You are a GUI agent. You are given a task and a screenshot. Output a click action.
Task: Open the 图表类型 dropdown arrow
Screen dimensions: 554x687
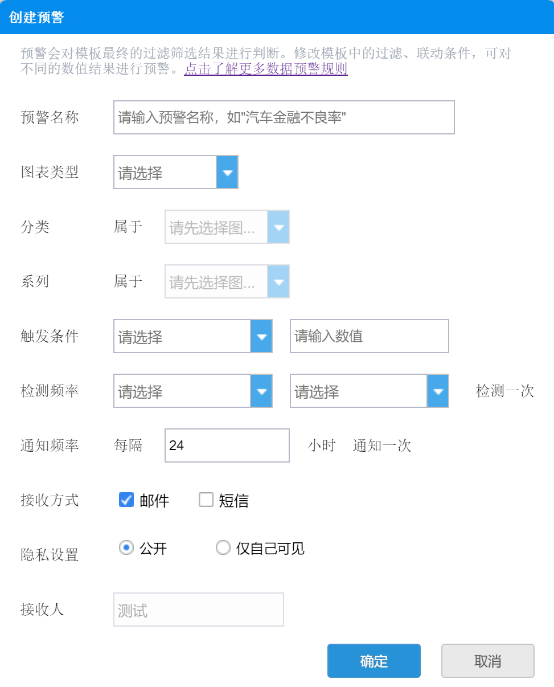point(227,172)
